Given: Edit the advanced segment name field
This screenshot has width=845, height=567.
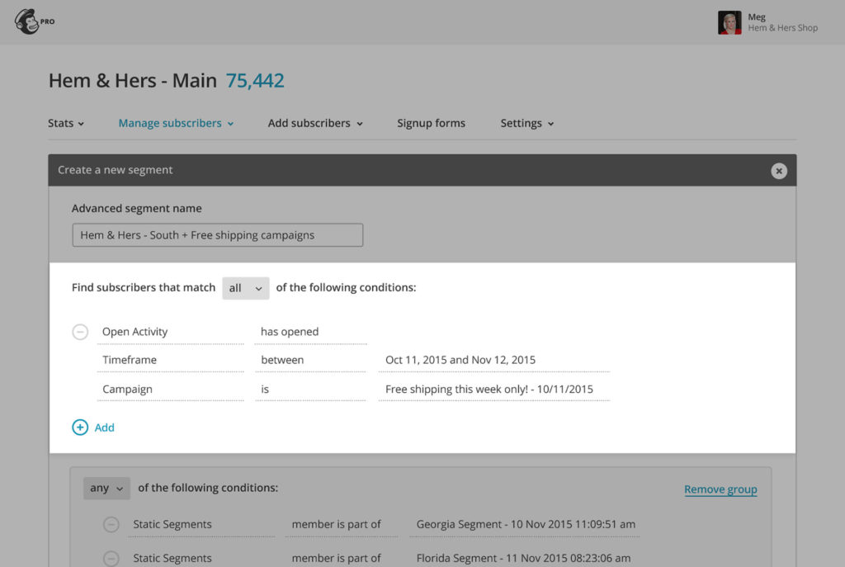Looking at the screenshot, I should [x=217, y=234].
